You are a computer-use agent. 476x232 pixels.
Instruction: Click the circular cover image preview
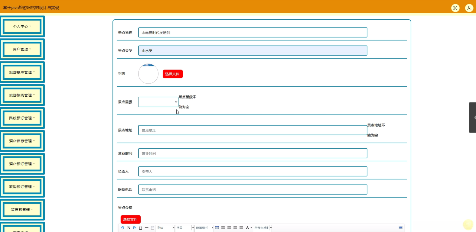(x=148, y=74)
